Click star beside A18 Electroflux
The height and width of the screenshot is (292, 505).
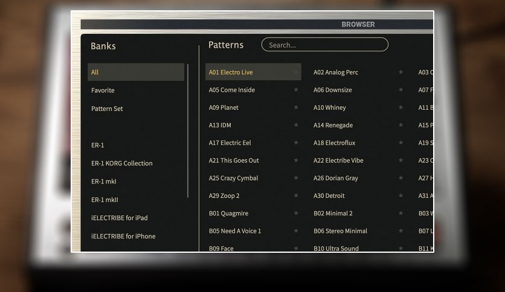coord(400,142)
